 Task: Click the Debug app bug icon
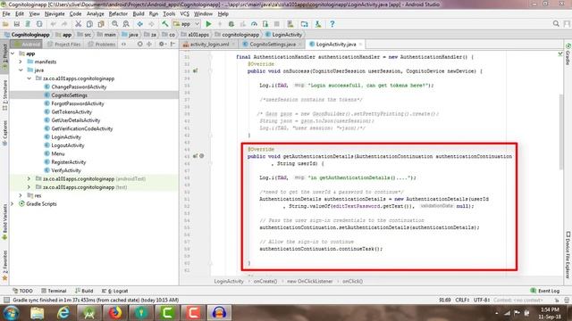[231, 24]
